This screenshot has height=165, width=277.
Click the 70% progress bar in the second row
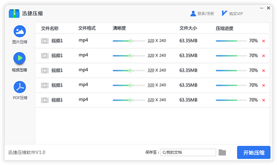tap(231, 56)
